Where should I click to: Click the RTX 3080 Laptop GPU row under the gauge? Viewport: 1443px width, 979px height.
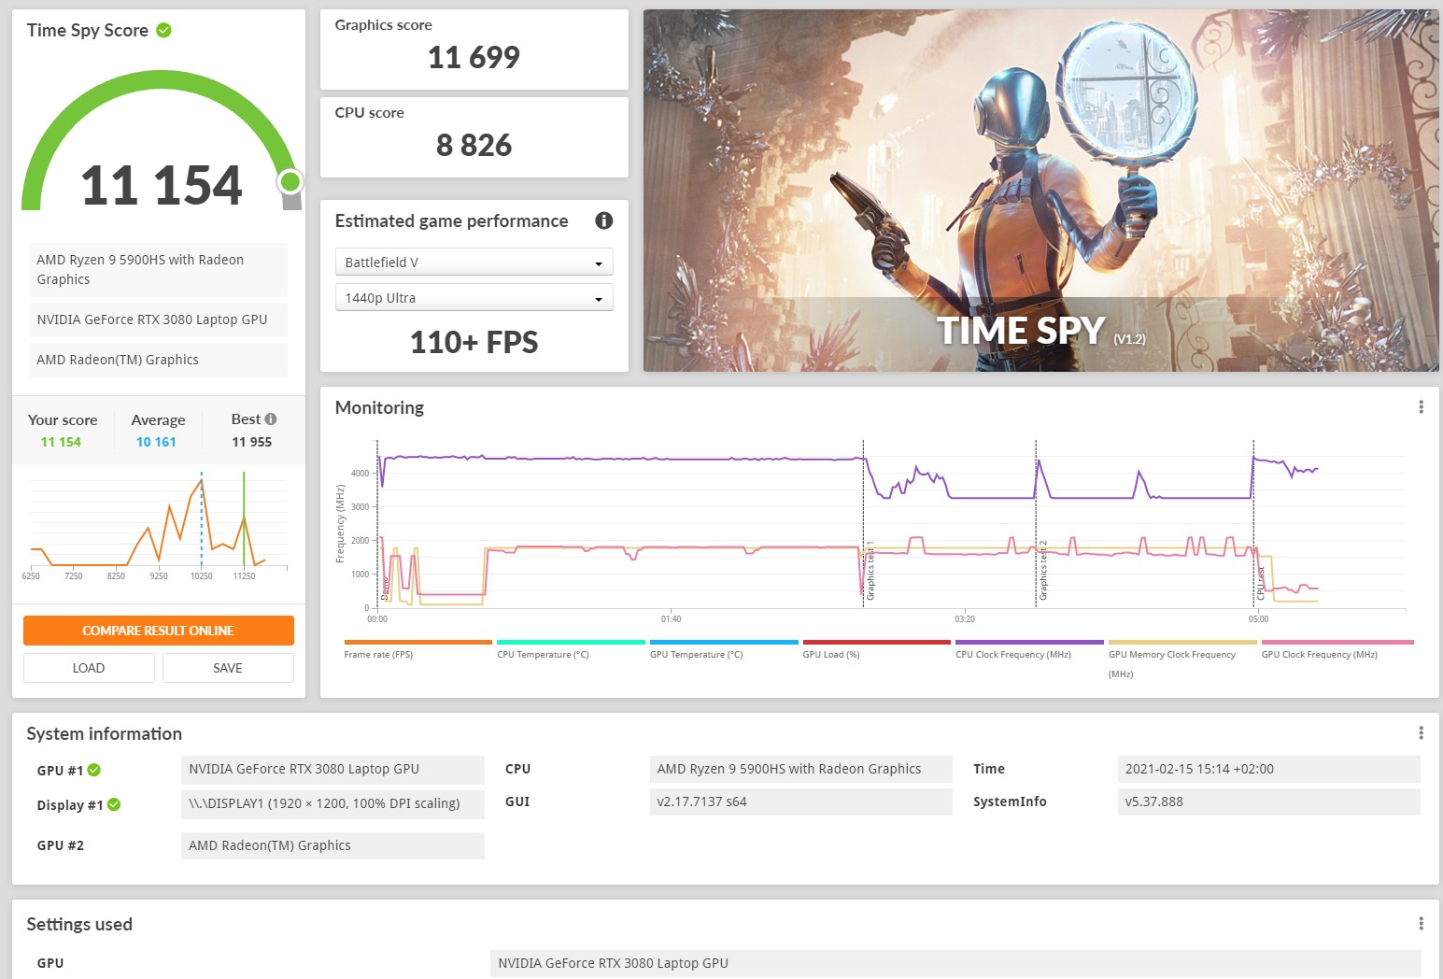tap(159, 319)
